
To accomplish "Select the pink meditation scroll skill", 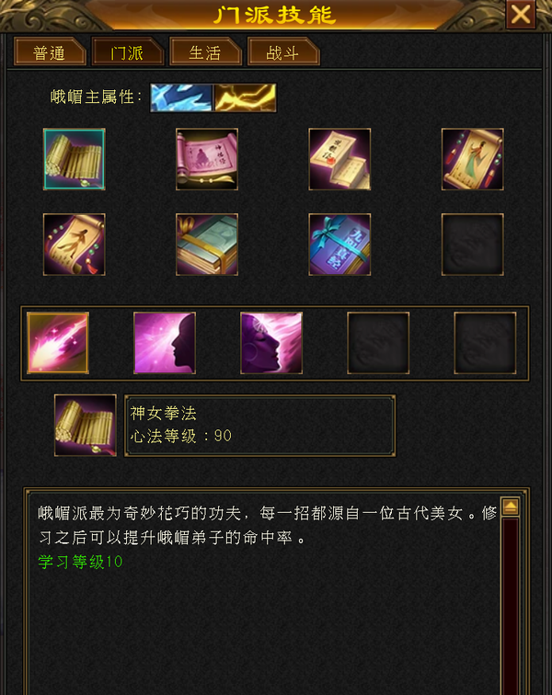I will 207,159.
